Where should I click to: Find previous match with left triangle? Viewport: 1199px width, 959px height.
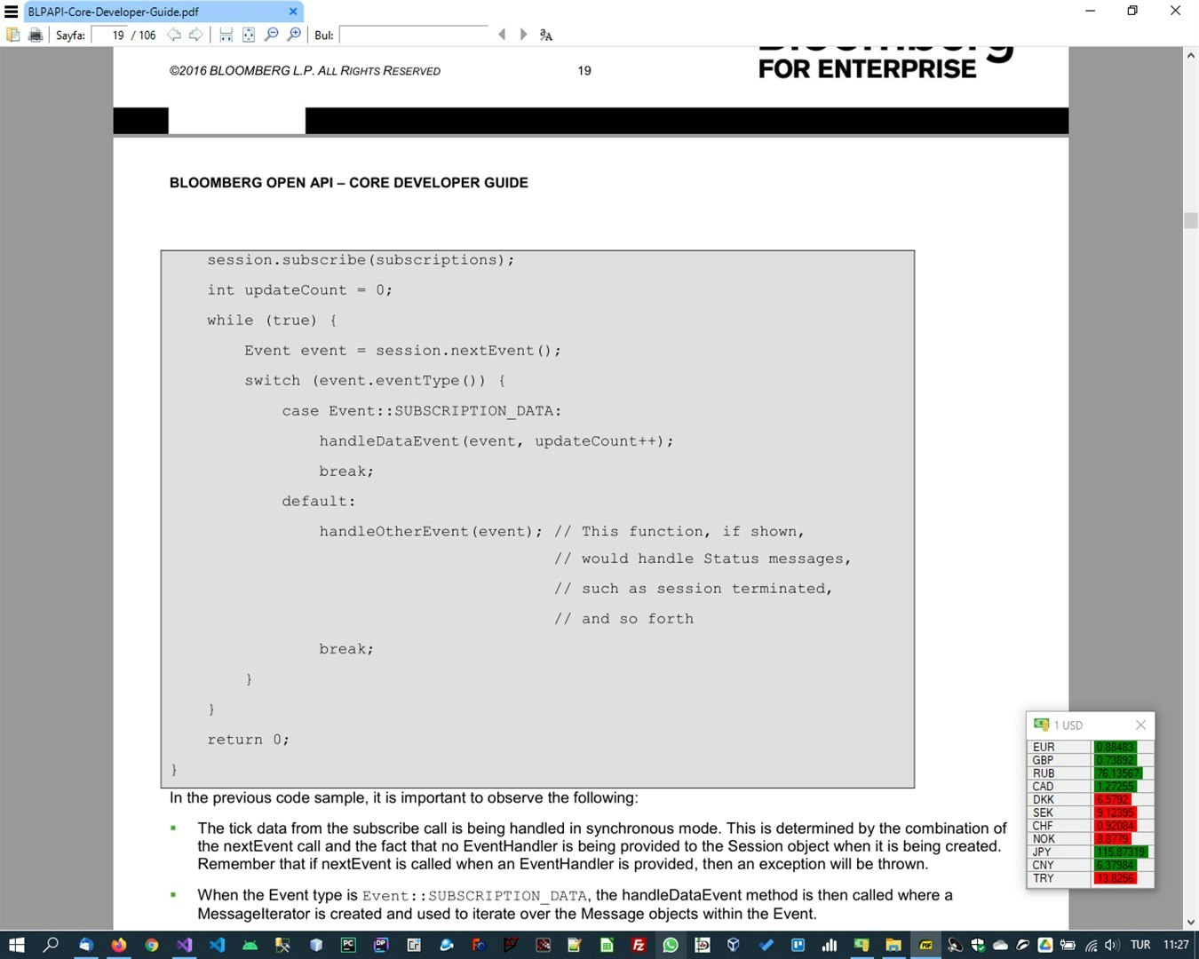point(502,35)
